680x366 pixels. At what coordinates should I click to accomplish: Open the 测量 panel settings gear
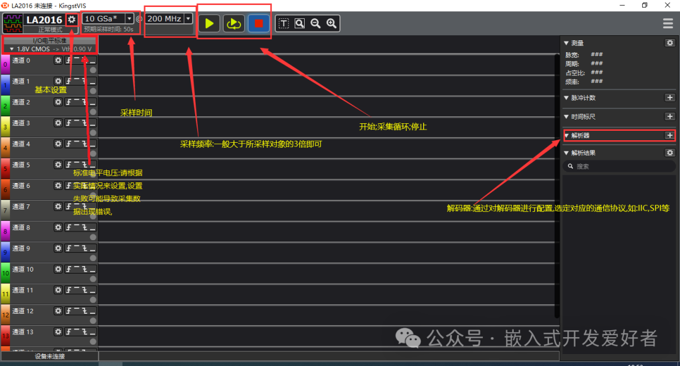click(x=669, y=43)
